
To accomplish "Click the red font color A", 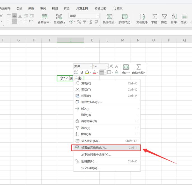I will coord(94,72).
